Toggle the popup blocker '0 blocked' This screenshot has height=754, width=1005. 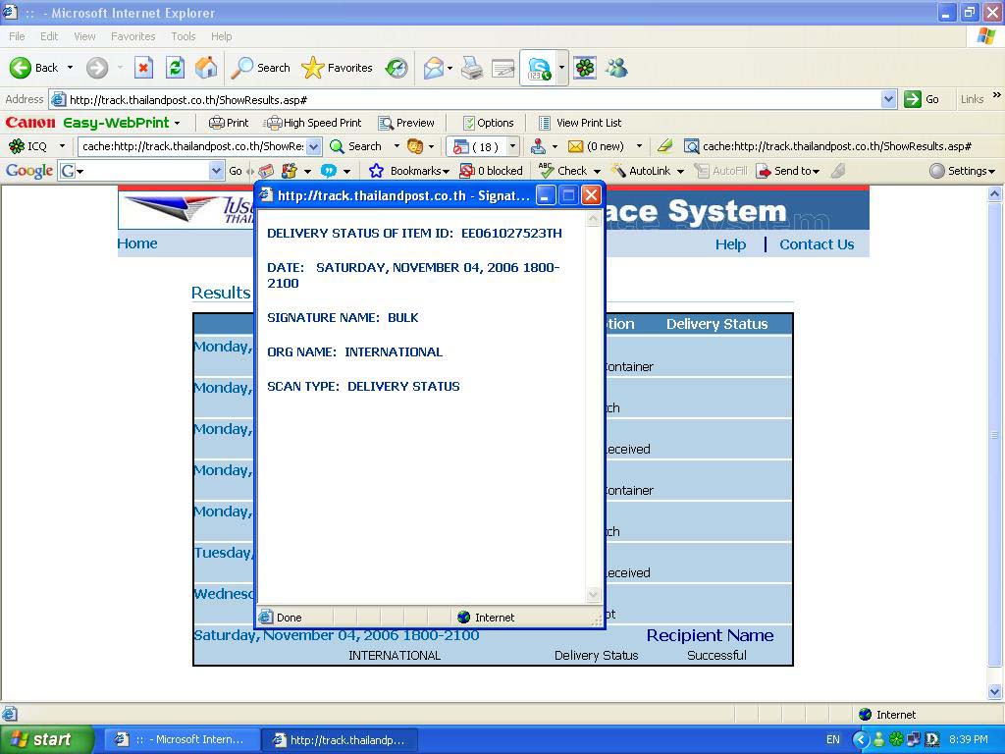point(492,171)
